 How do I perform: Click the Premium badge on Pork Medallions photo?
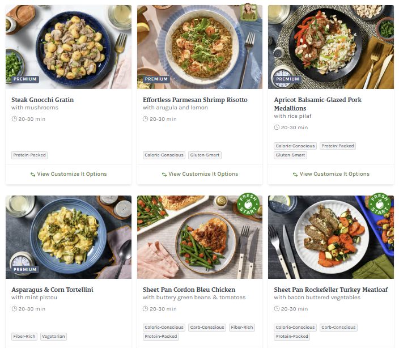[287, 79]
